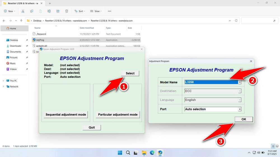Image resolution: width=280 pixels, height=157 pixels.
Task: Click the Select button
Action: (x=130, y=73)
